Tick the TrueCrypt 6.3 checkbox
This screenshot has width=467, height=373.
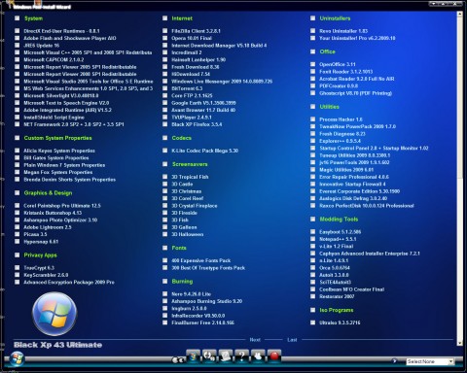click(18, 268)
